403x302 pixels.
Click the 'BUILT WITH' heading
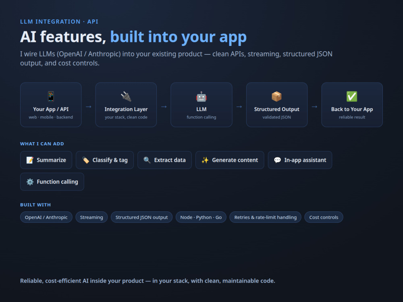click(x=35, y=205)
